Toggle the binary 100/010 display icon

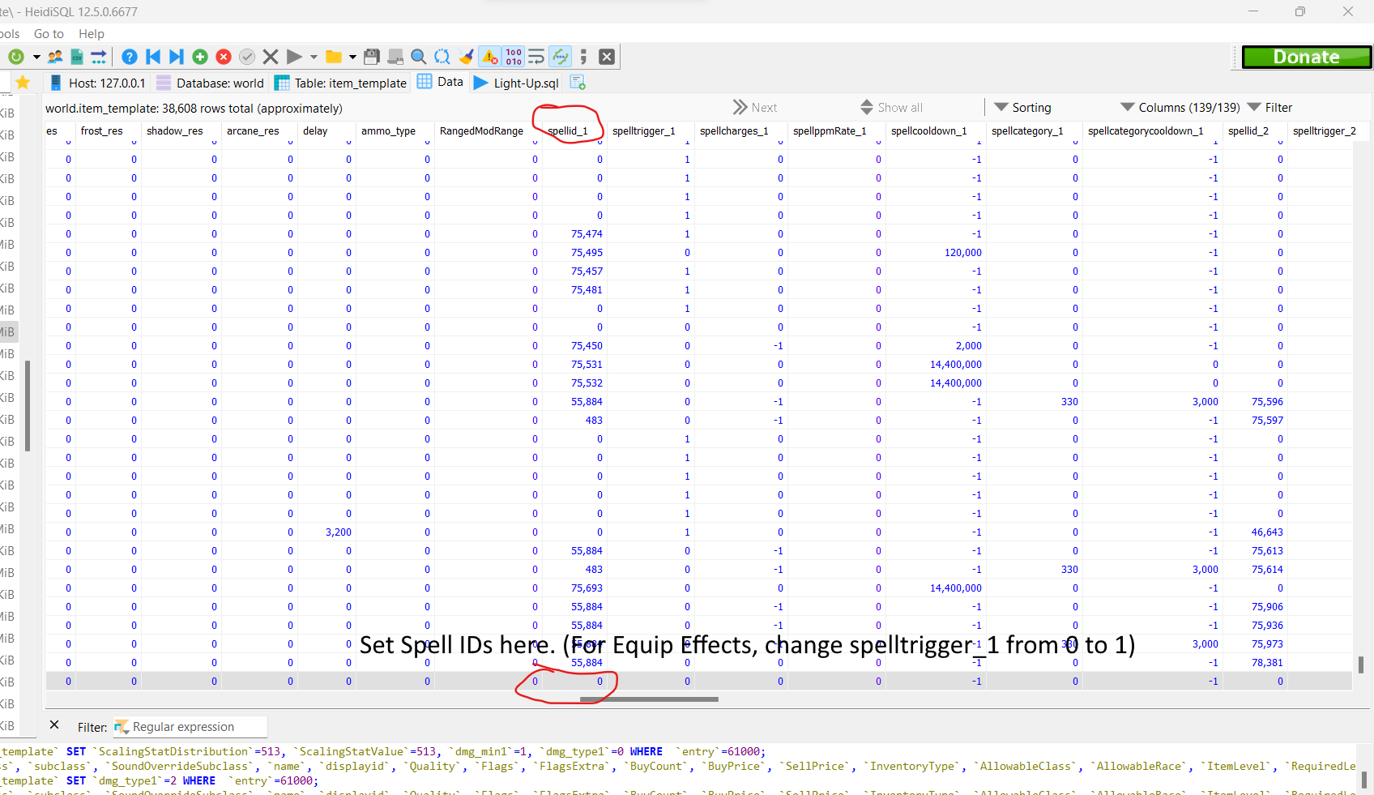coord(514,57)
